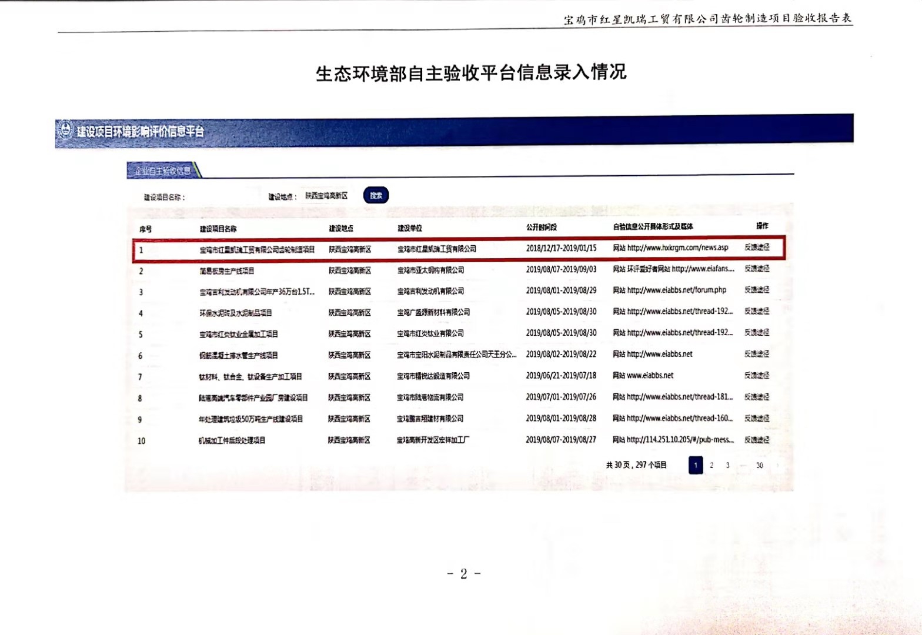Click date range 2018/12/17-2019/01/15

(x=562, y=248)
